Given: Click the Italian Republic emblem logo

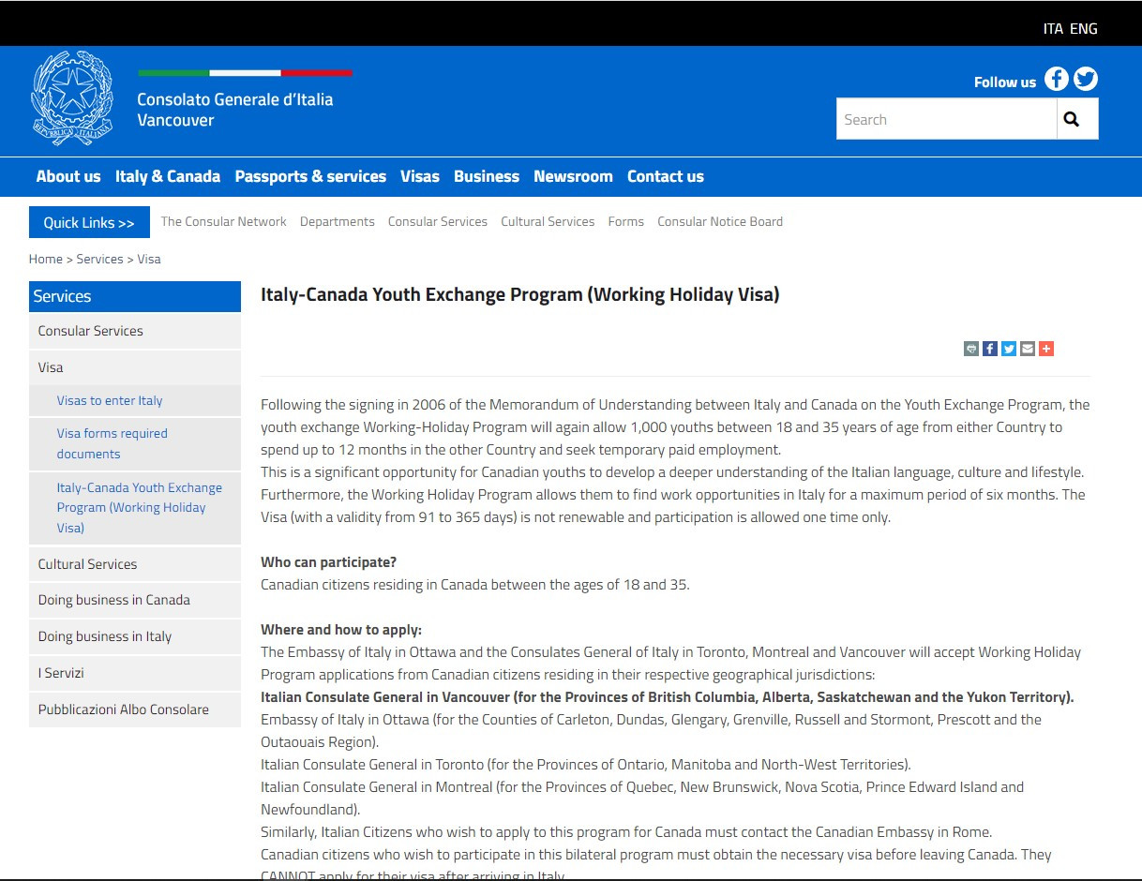Looking at the screenshot, I should click(x=72, y=97).
